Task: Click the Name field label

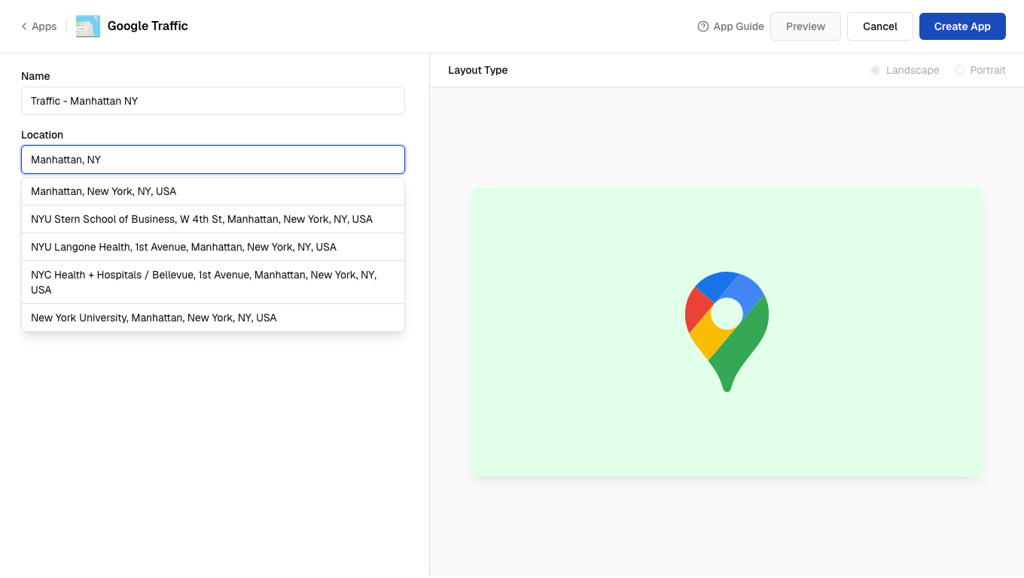Action: pyautogui.click(x=35, y=76)
